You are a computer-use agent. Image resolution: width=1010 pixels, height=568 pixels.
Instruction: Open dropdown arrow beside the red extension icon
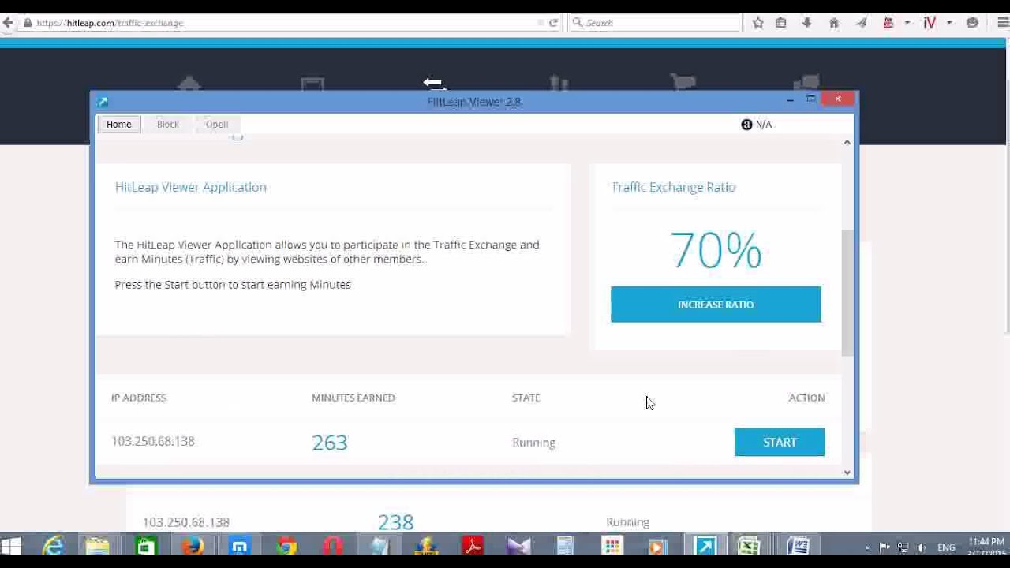907,23
